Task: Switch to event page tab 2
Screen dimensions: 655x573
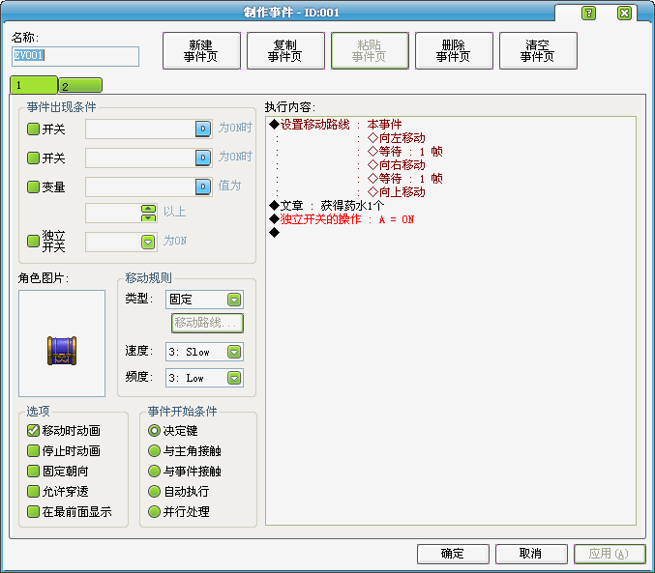Action: pos(80,86)
